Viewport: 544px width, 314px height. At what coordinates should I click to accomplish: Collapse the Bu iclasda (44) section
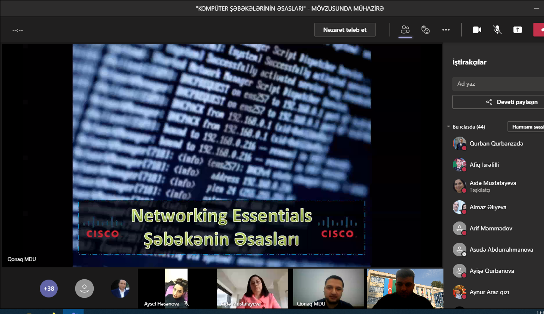(x=449, y=127)
